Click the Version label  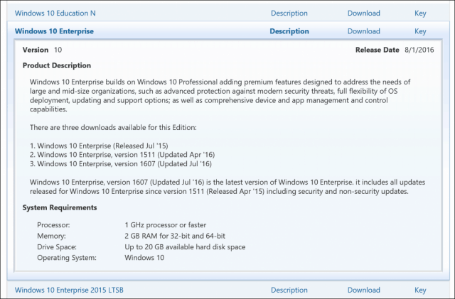point(36,50)
